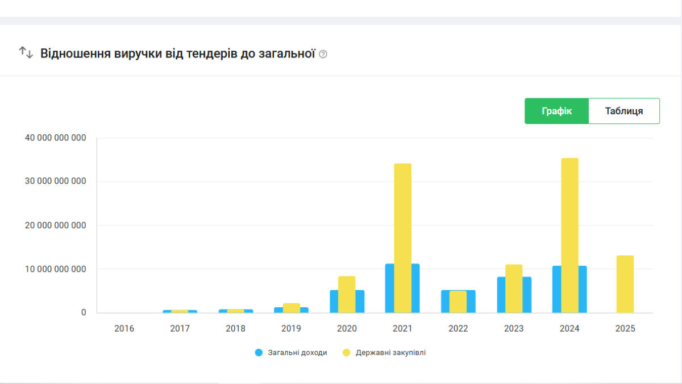Click the yellow bar for 2019
682x384 pixels.
click(x=291, y=308)
